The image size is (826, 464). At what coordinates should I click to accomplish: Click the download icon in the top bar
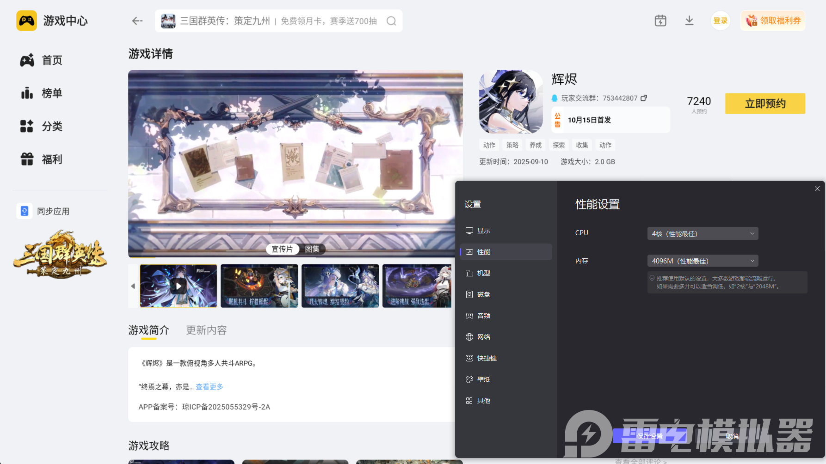click(690, 20)
